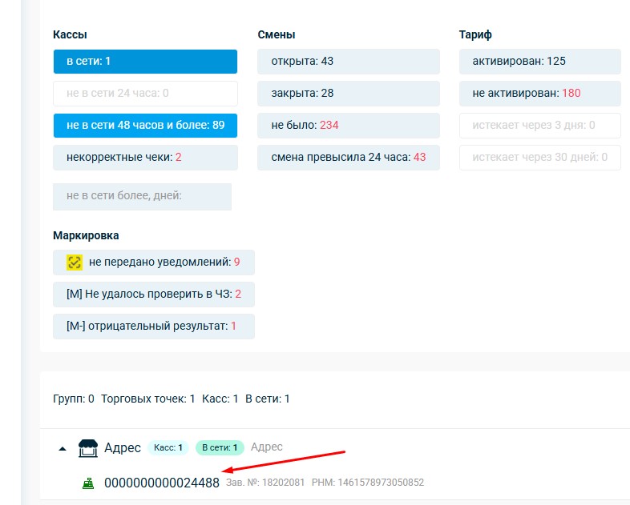Filter 'смена превысила 24 часа: 43'
Image resolution: width=630 pixels, height=505 pixels.
click(x=348, y=158)
